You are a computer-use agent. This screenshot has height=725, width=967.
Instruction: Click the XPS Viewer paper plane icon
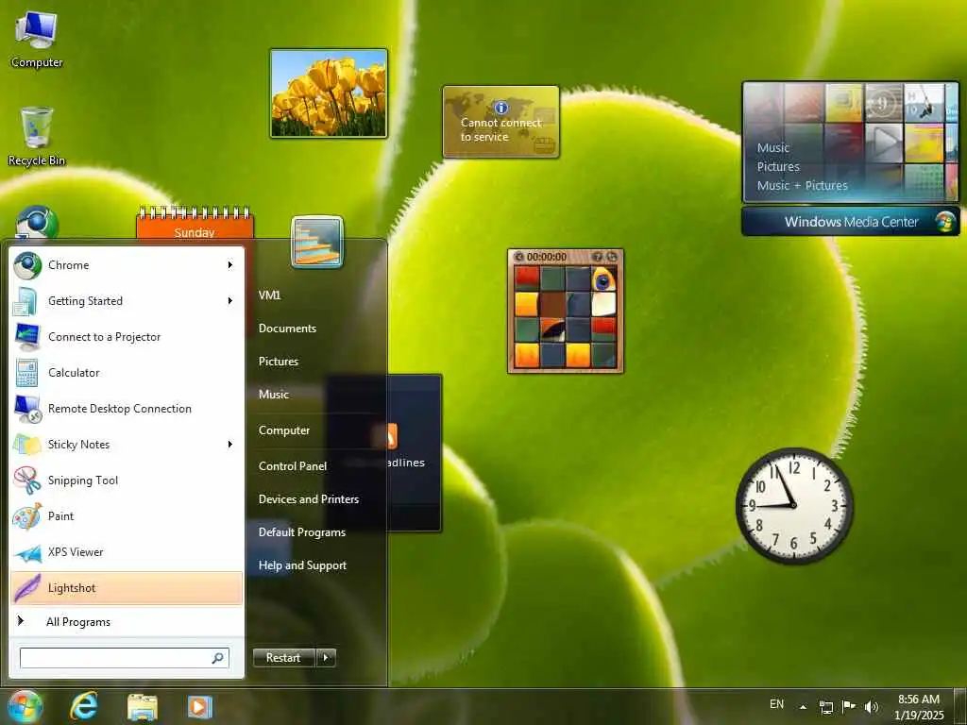(x=27, y=553)
